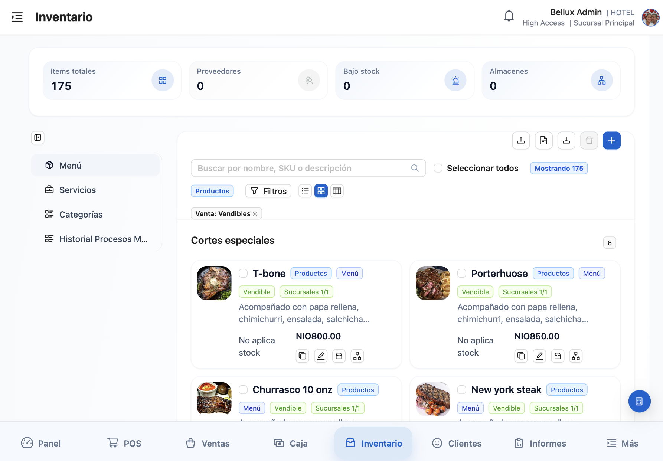This screenshot has height=461, width=663.
Task: Click the Productos filter button
Action: click(x=212, y=191)
